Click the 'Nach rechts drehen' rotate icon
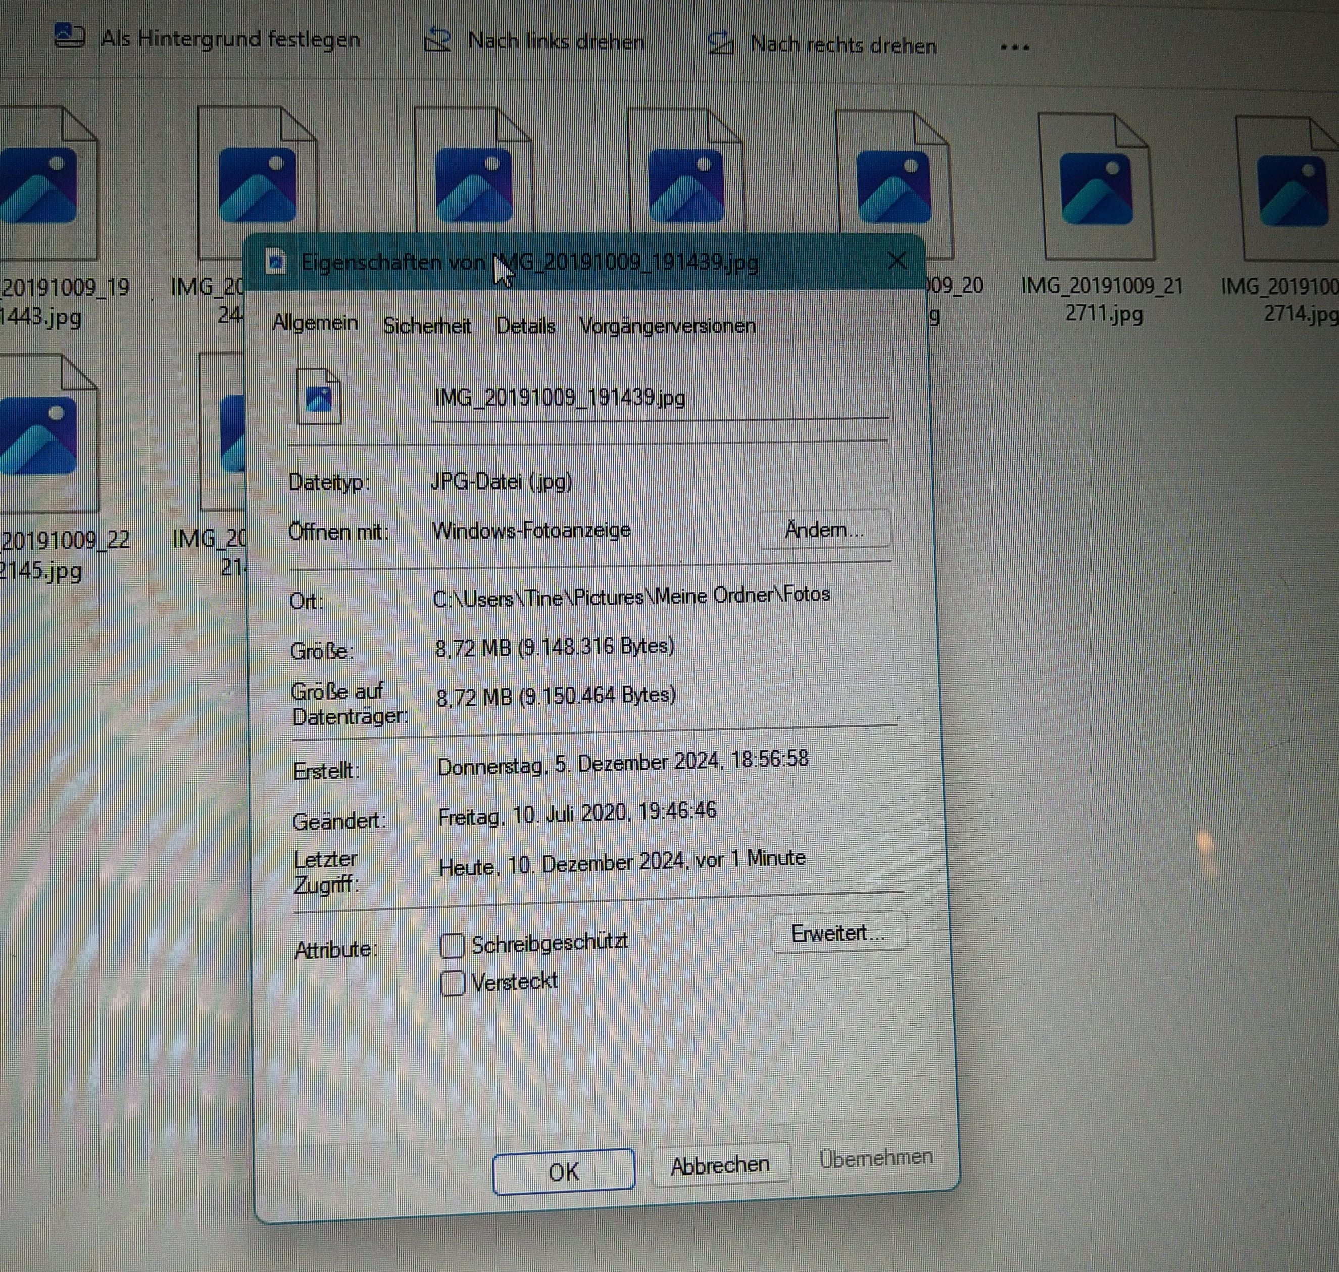This screenshot has height=1272, width=1339. pyautogui.click(x=720, y=44)
